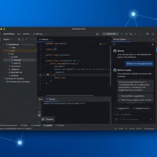Click the 'return' line in the code editor
Viewport: 157px width, 157px height.
[x=60, y=78]
